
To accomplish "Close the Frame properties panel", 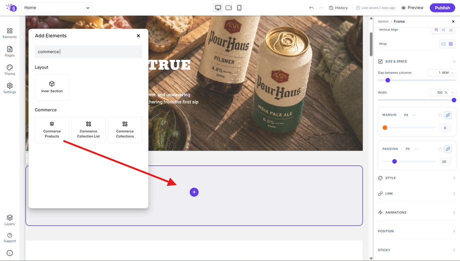I will [x=453, y=21].
